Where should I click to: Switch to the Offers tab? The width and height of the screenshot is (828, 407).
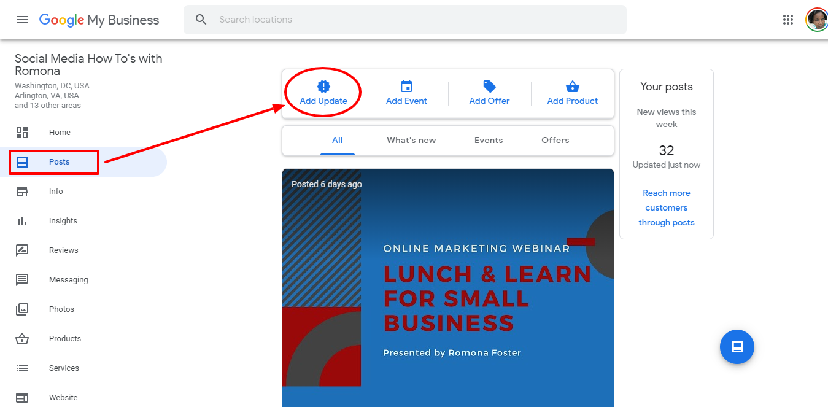[555, 141]
